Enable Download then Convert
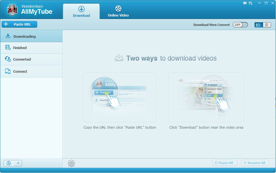 tap(240, 25)
